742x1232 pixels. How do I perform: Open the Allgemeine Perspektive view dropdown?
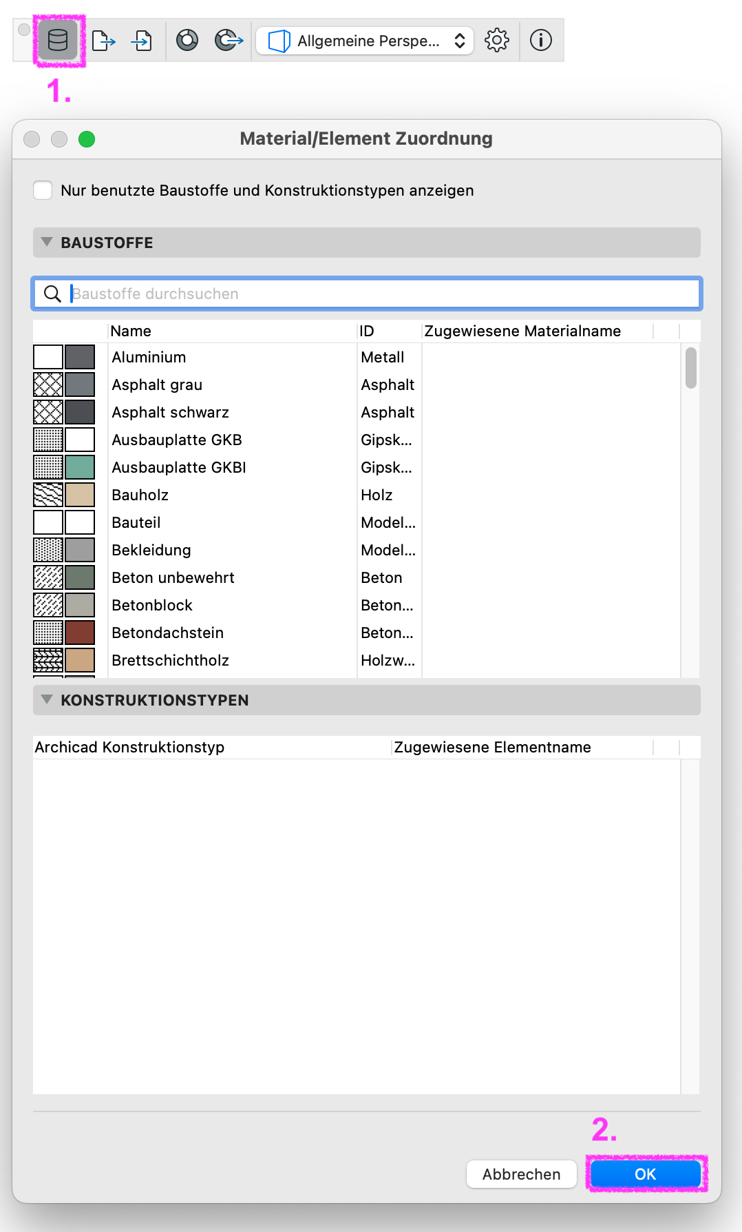365,41
